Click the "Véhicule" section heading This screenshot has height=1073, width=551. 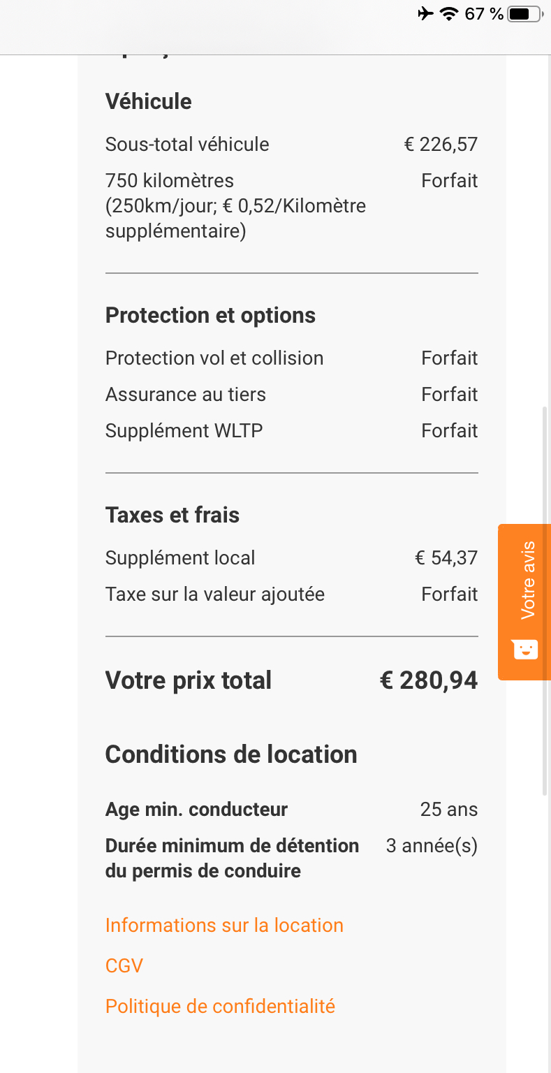pyautogui.click(x=148, y=102)
